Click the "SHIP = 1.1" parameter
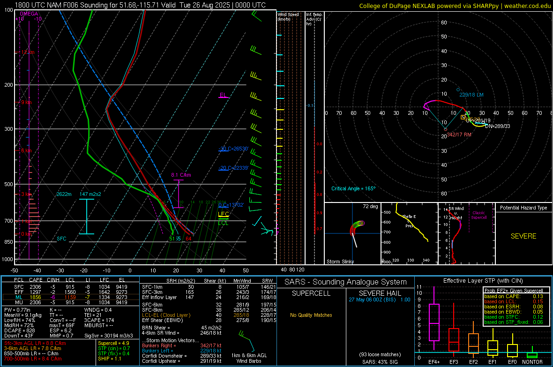This screenshot has height=367, width=553. (110, 359)
